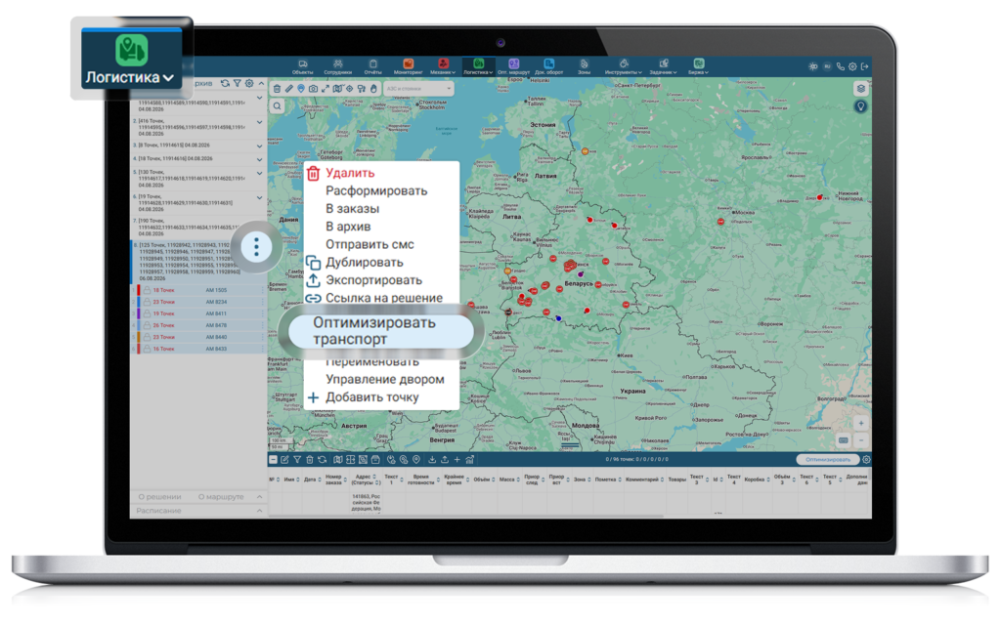
Task: Collapse the Расписание panel
Action: coord(259,511)
